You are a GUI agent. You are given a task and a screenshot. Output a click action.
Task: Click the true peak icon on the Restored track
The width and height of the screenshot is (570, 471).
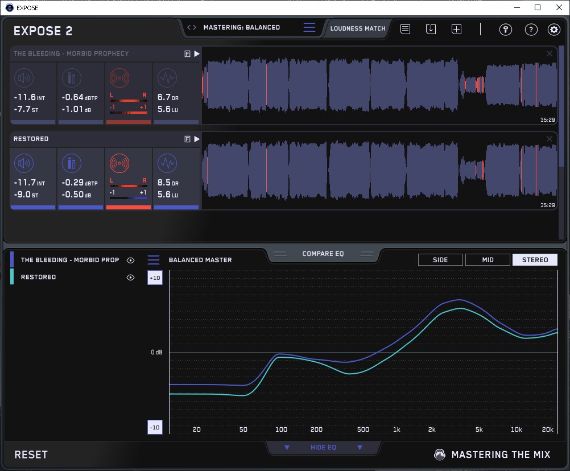72,163
